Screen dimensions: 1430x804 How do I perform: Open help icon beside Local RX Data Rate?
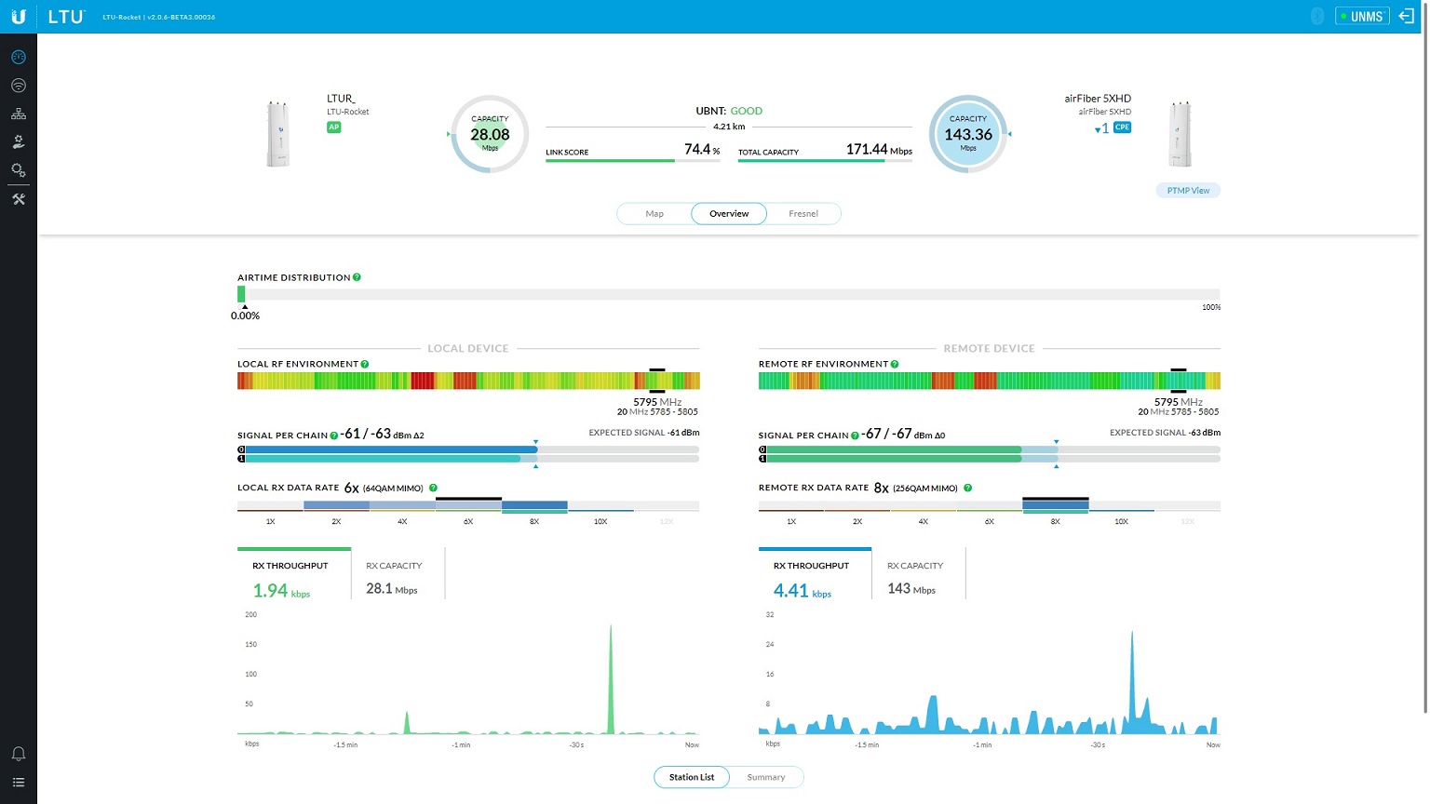[433, 488]
